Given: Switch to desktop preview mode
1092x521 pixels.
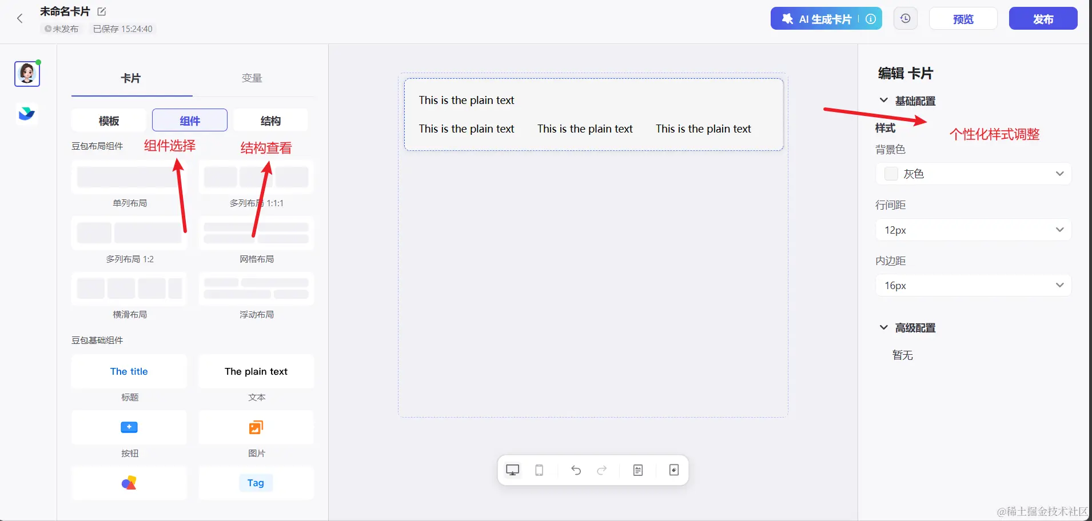Looking at the screenshot, I should (x=512, y=470).
